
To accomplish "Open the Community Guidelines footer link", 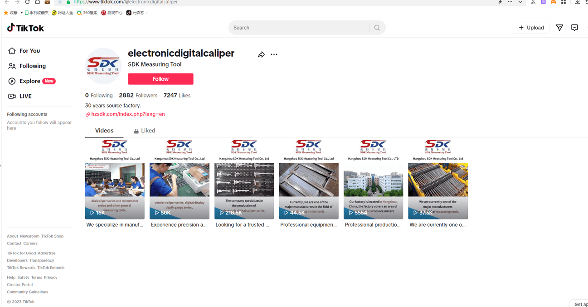I will [x=28, y=292].
